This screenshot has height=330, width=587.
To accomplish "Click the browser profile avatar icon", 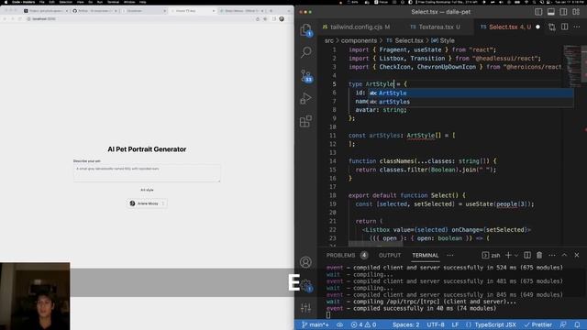I will pos(282,18).
